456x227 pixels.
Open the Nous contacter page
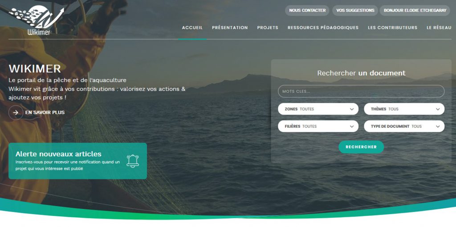[307, 10]
